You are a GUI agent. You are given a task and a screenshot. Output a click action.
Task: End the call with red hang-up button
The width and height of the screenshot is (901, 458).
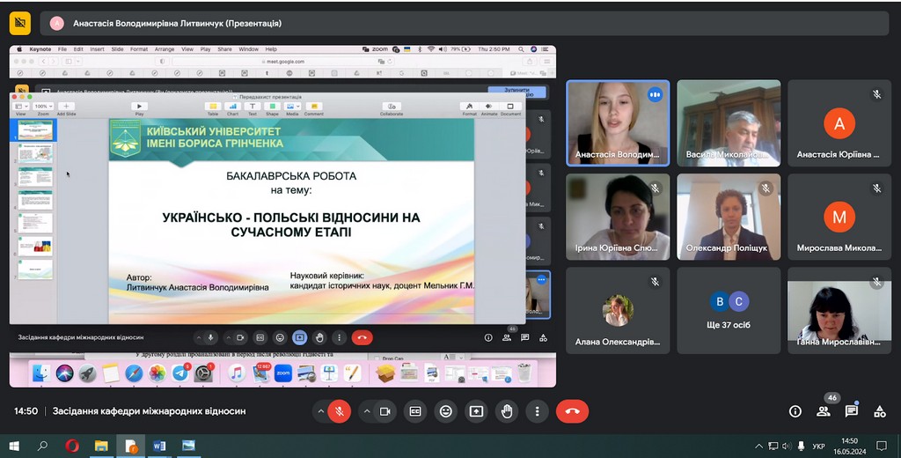572,411
